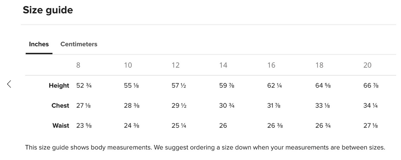
Task: Click height value 52 ¾ for size 8
Action: [84, 85]
